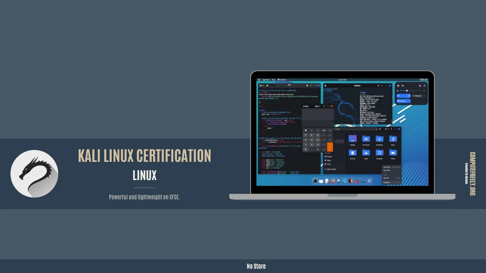Open the Videos folder icon in grid

(393, 152)
